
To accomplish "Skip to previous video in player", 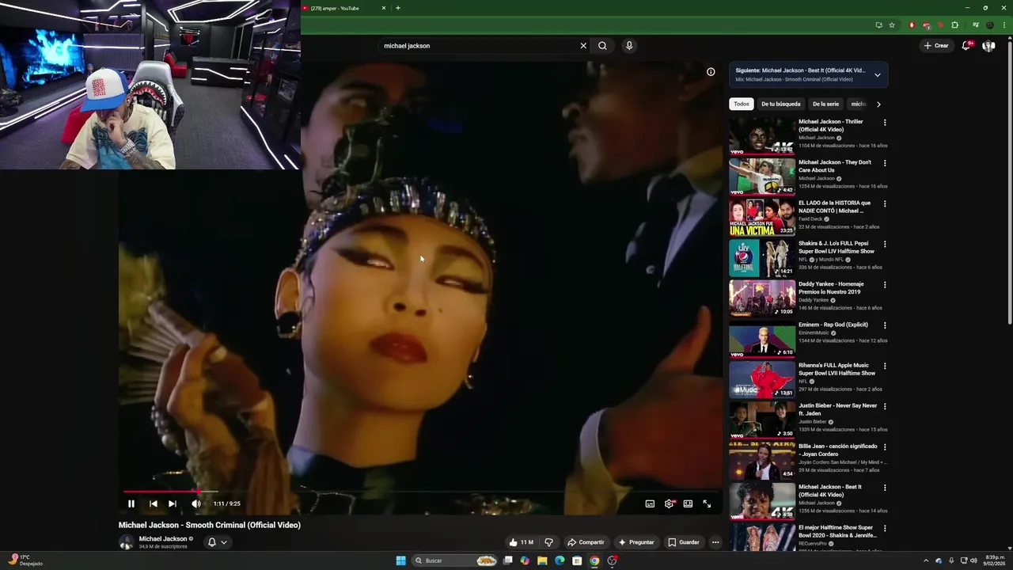I will [153, 503].
